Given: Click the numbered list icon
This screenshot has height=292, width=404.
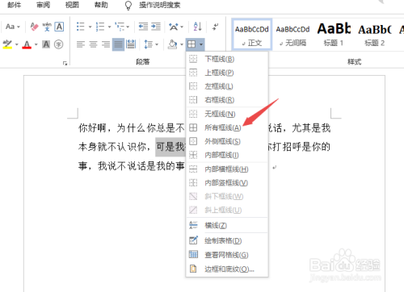Looking at the screenshot, I should coord(100,27).
